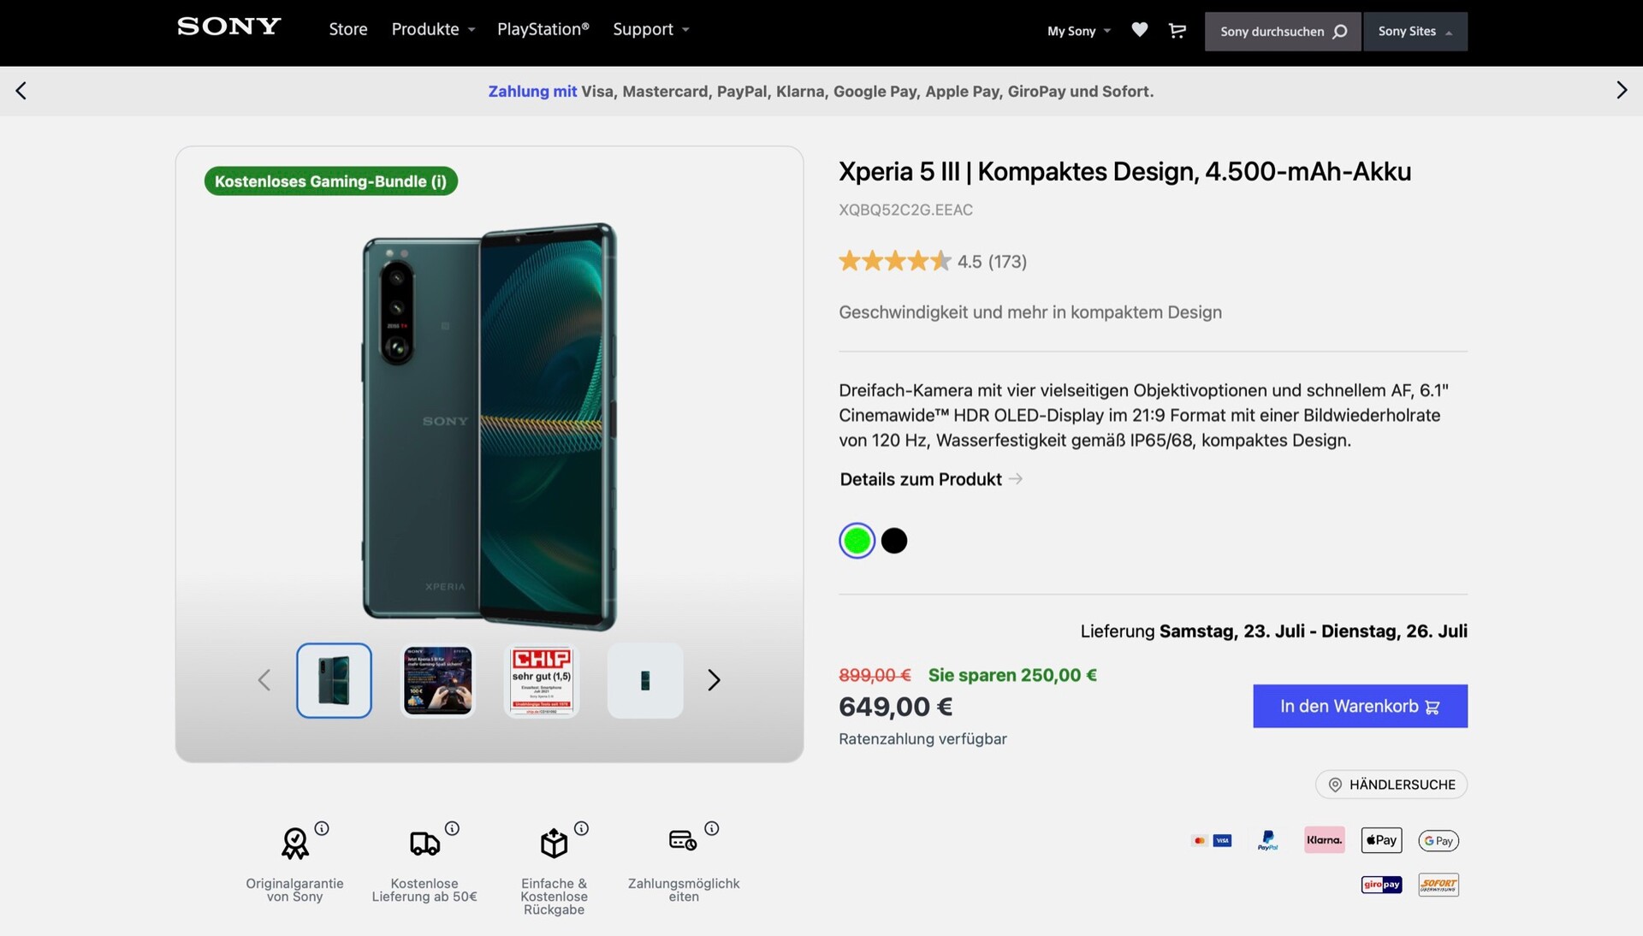Screen dimensions: 1643x936
Task: Open the PlayStation menu item
Action: click(543, 29)
